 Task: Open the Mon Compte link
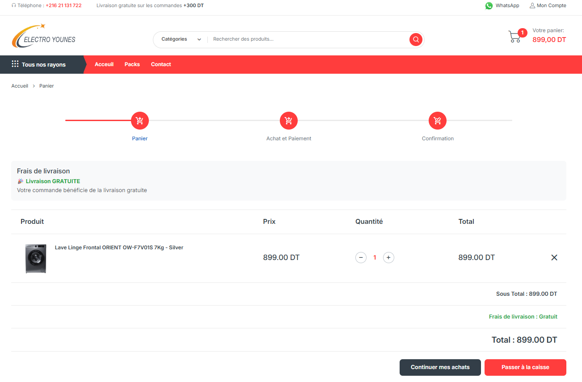tap(552, 6)
